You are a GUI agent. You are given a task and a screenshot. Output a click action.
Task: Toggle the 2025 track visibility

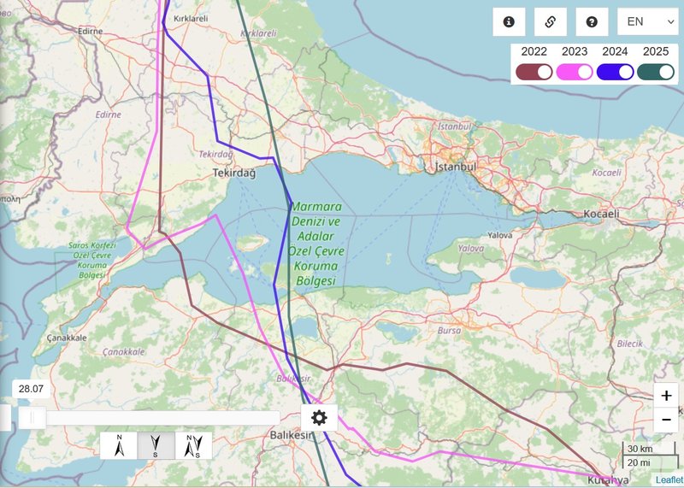click(x=656, y=72)
